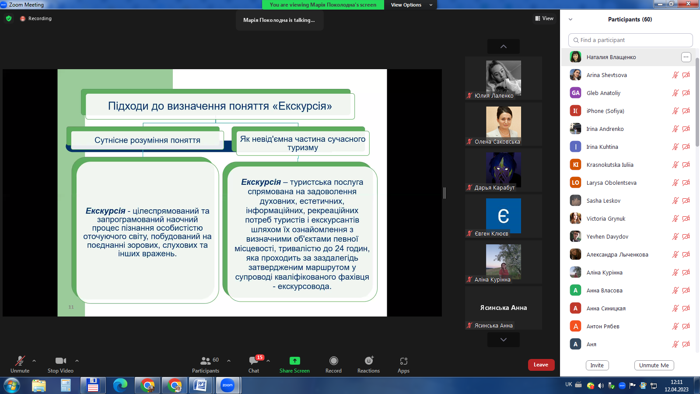The height and width of the screenshot is (394, 700).
Task: Click the green Share Screen icon
Action: 295,361
